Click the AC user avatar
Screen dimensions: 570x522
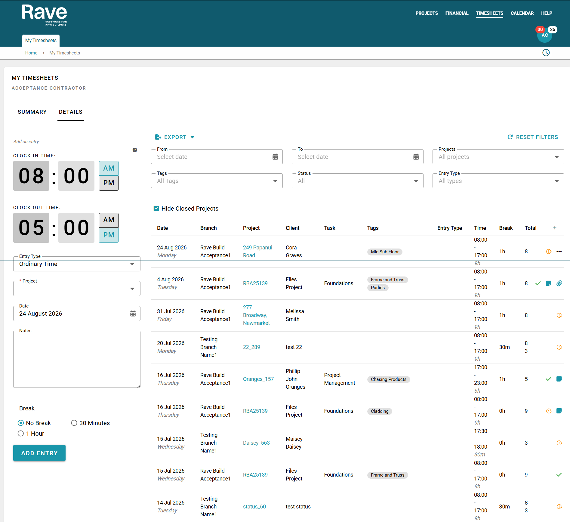click(544, 35)
